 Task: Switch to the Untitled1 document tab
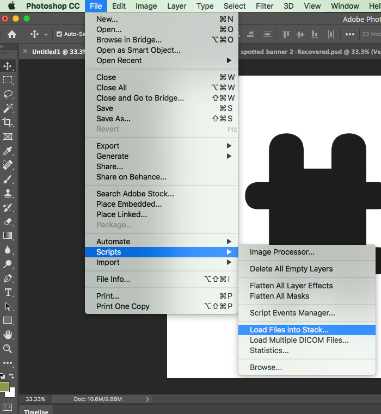[x=58, y=52]
